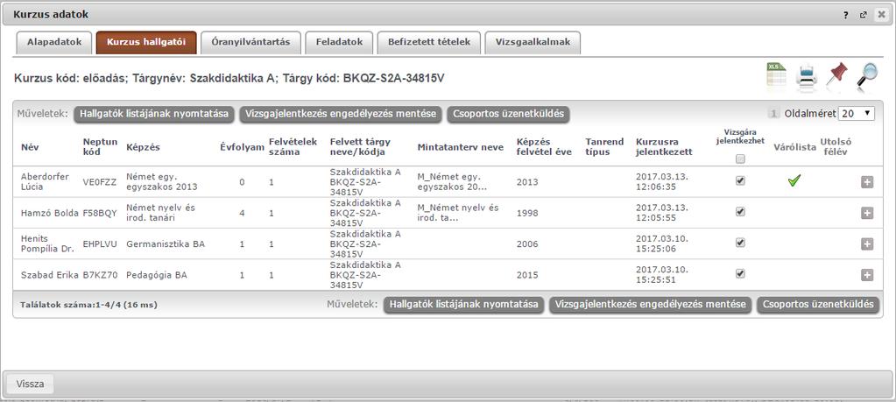Uncheck exam registration for Henits Pompília Dr.
The width and height of the screenshot is (896, 402).
[741, 242]
